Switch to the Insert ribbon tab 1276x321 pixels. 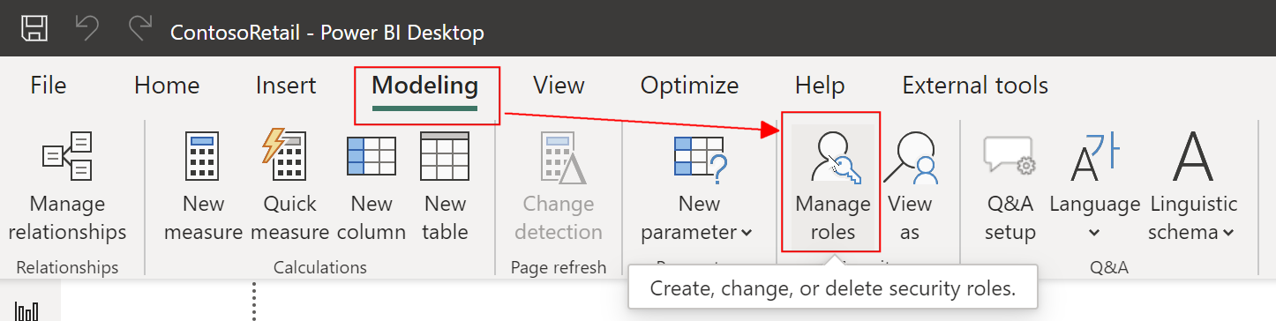(286, 86)
